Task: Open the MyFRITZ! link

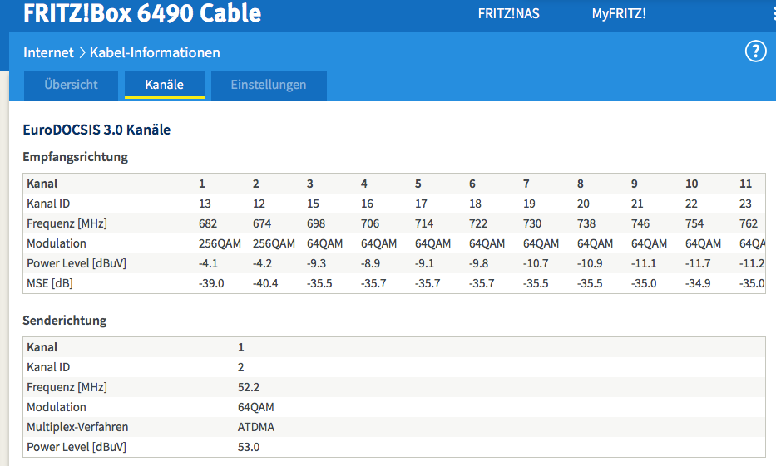Action: point(618,14)
